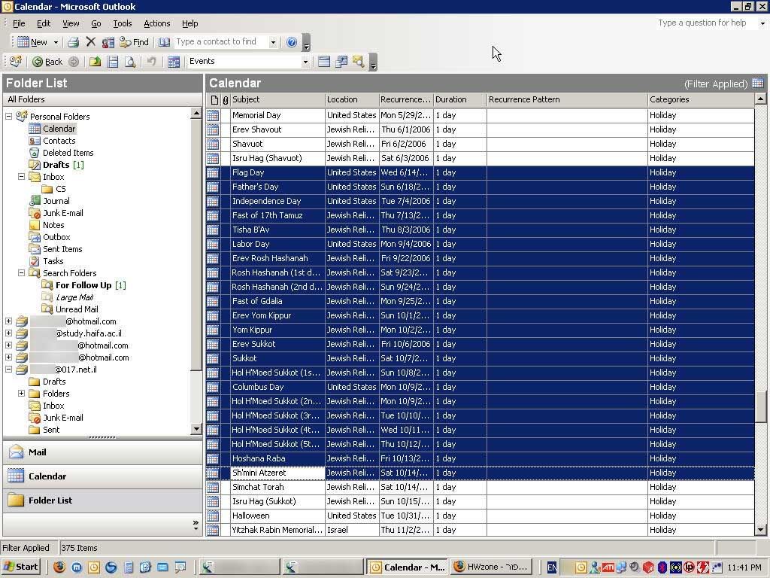Collapse the Search Folders node
The width and height of the screenshot is (770, 578).
(x=22, y=272)
